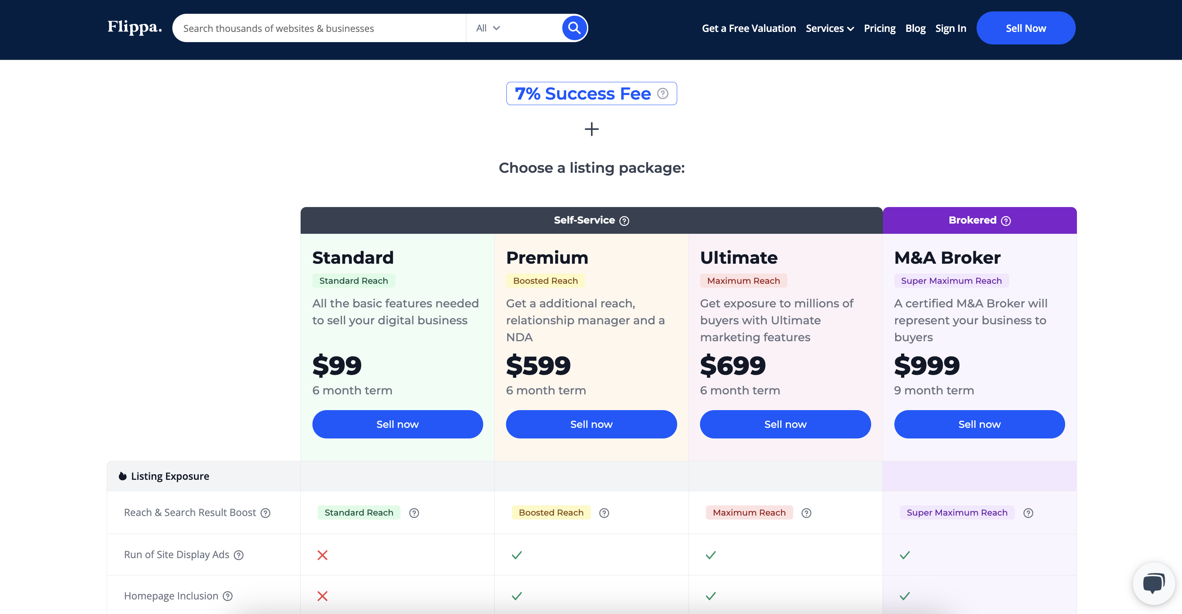Screen dimensions: 1182x614
Task: Click Sell now under the Premium package
Action: (591, 424)
